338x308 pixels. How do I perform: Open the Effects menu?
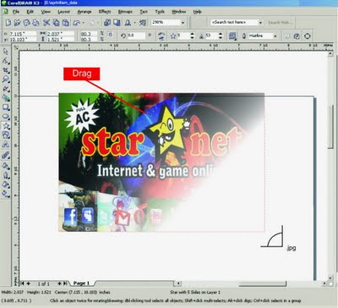click(x=105, y=12)
